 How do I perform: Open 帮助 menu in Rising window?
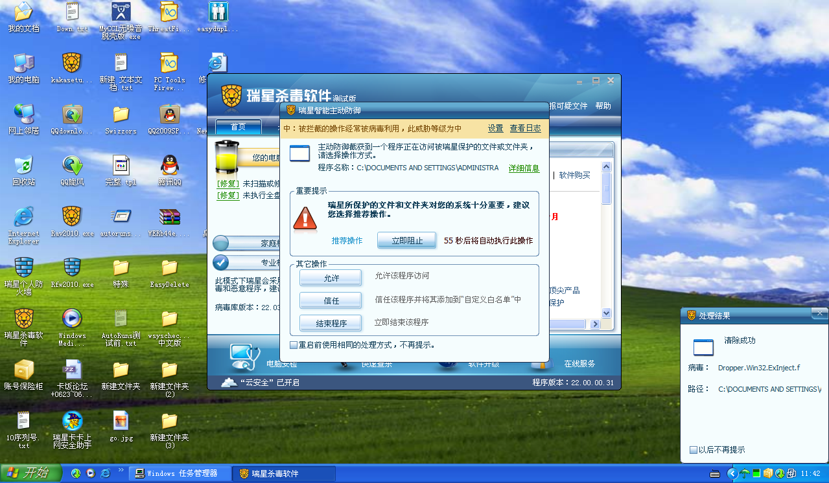[603, 106]
